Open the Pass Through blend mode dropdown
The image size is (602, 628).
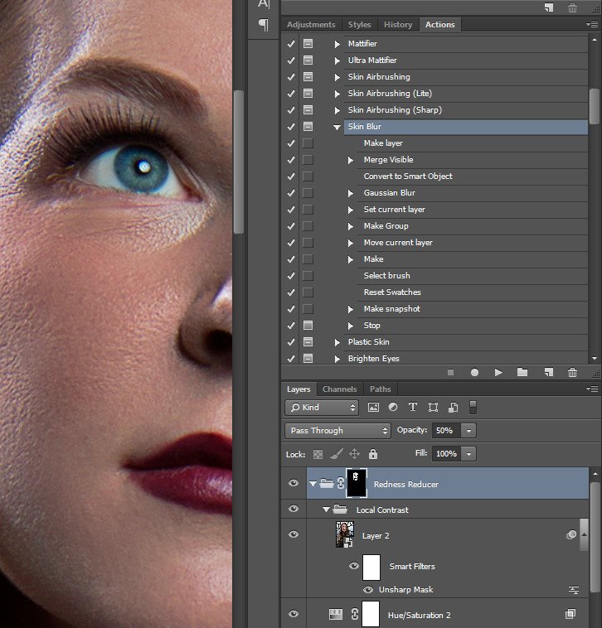pos(337,431)
